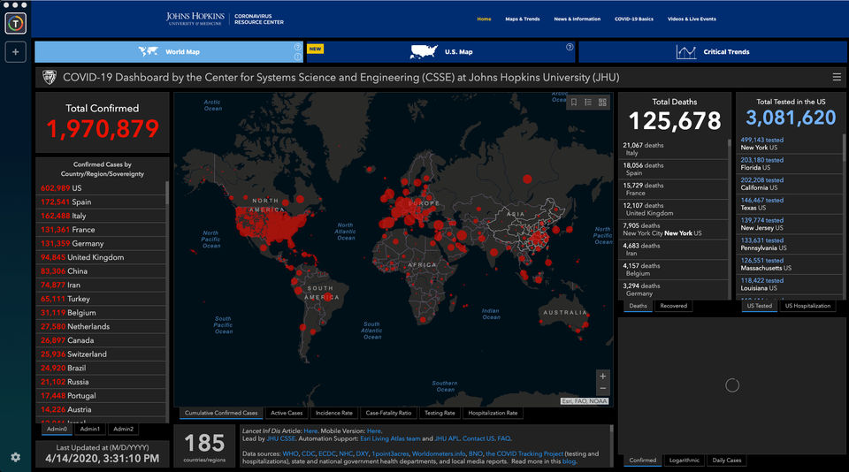849x472 pixels.
Task: Open the settings gear in the sidebar
Action: pyautogui.click(x=15, y=457)
